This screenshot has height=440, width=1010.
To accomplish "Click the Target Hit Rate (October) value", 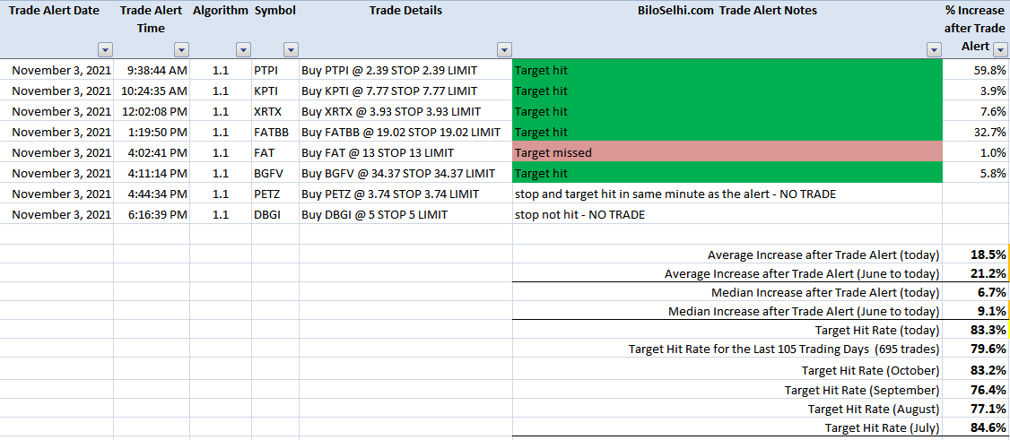I will [976, 389].
